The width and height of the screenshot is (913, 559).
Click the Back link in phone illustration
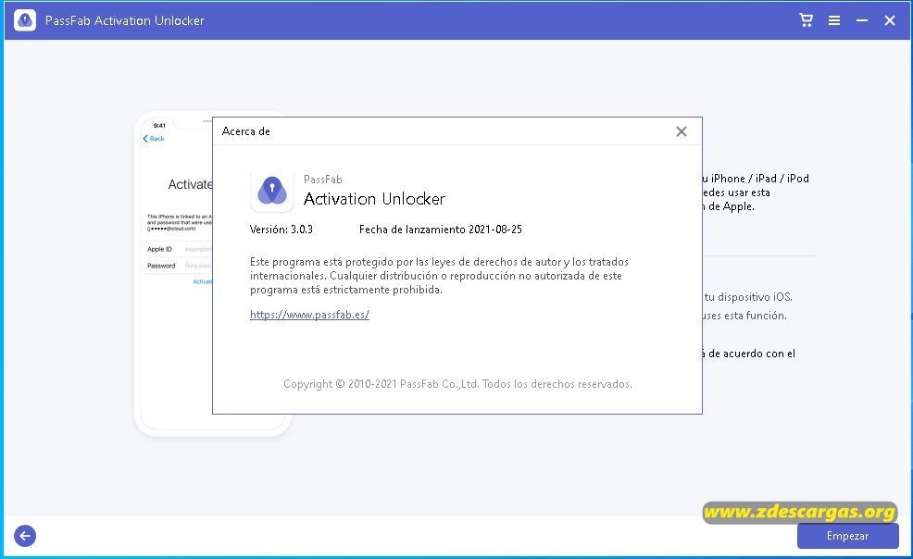coord(154,139)
